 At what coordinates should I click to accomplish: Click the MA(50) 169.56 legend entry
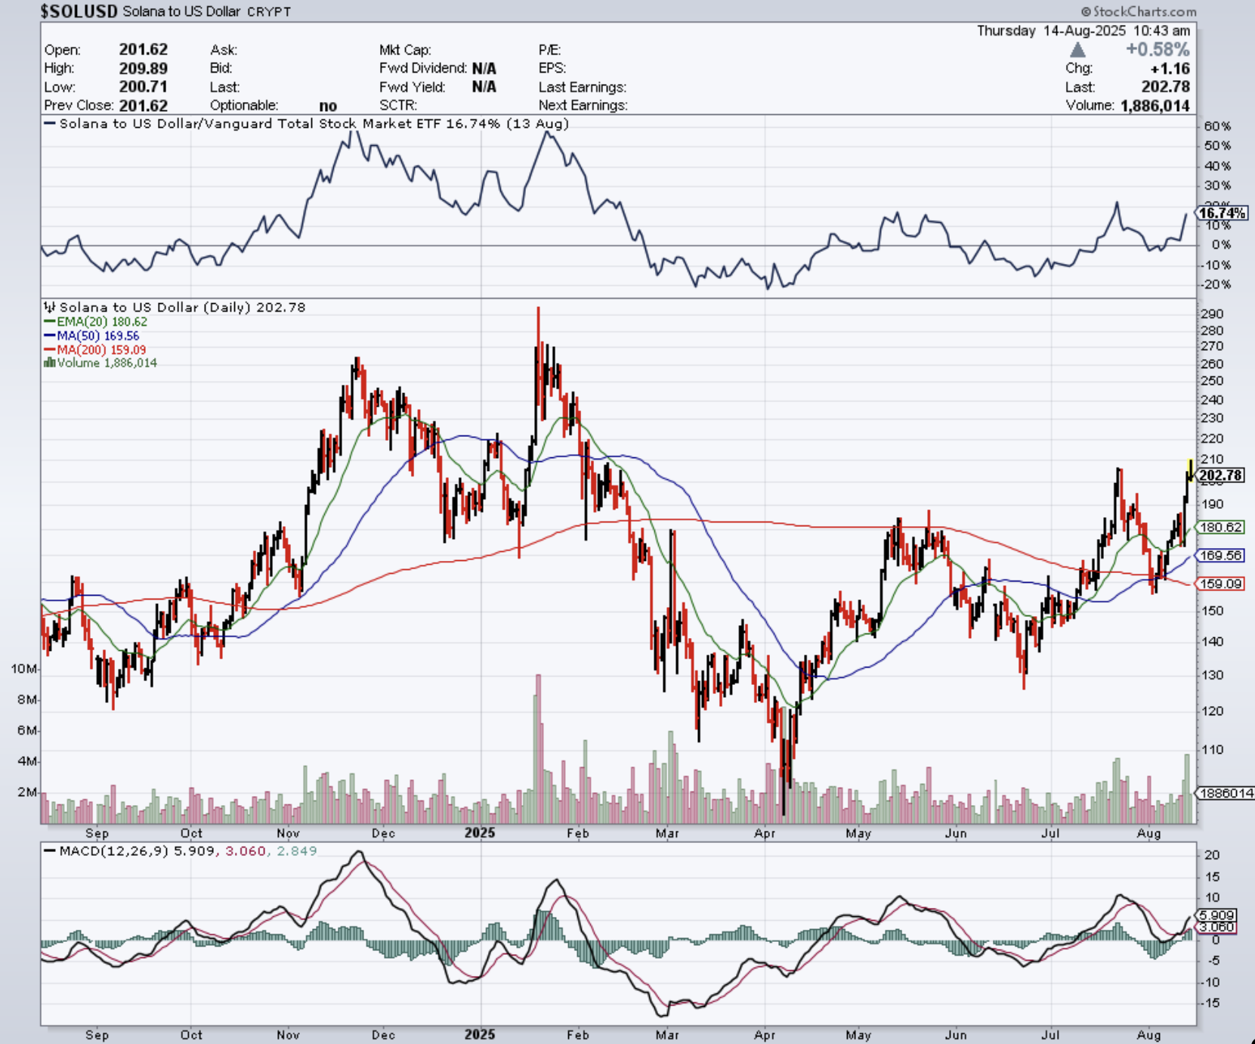(91, 336)
